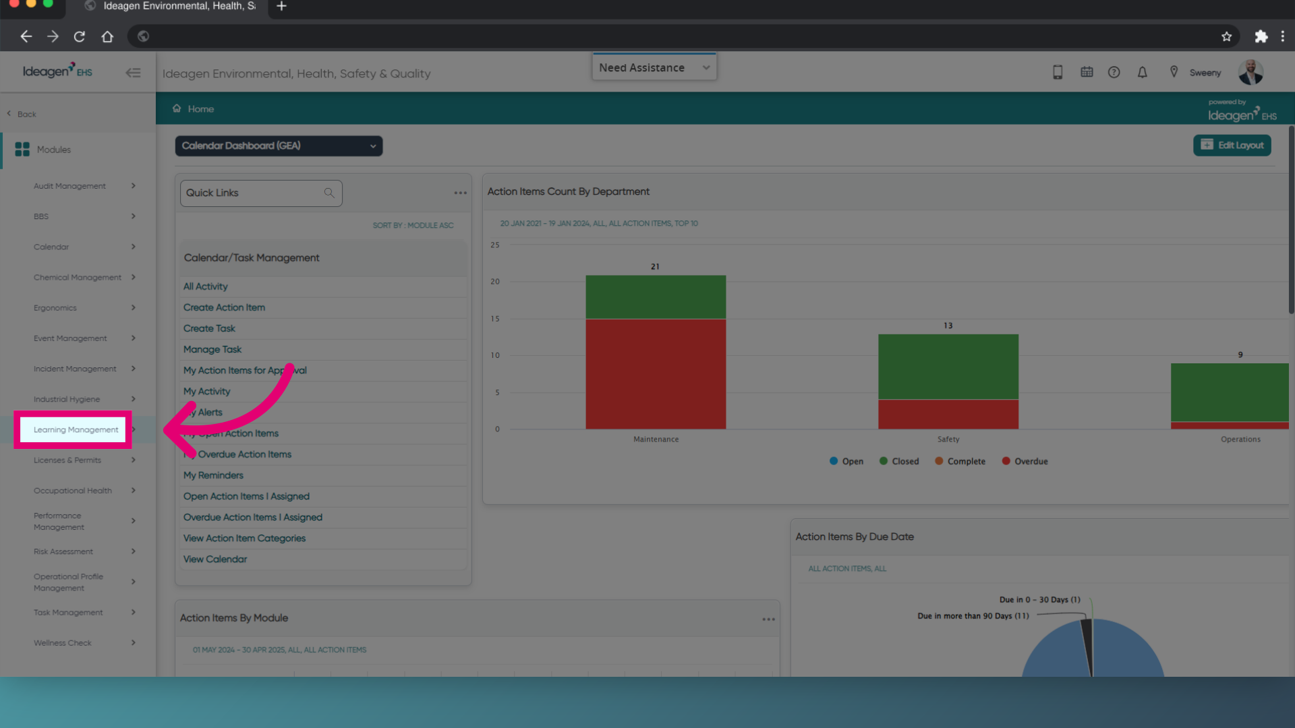Toggle Overdue legend item in chart
This screenshot has width=1295, height=728.
[x=1025, y=461]
